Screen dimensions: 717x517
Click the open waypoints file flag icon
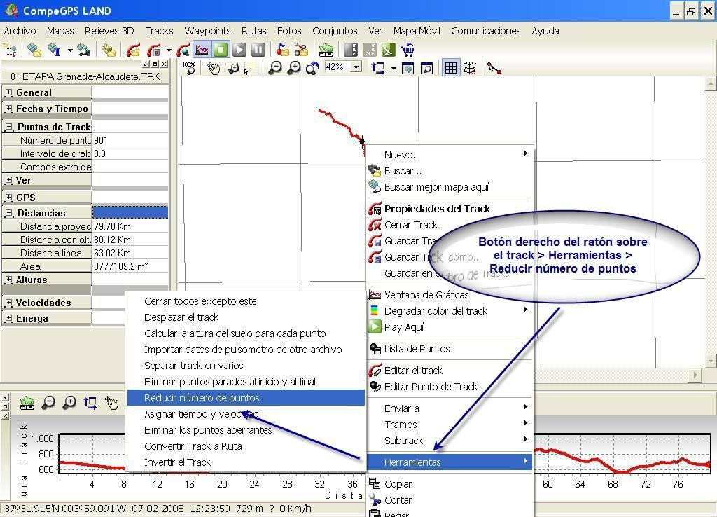[x=283, y=50]
